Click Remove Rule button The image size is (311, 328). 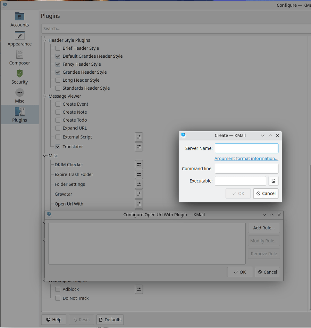tap(264, 254)
